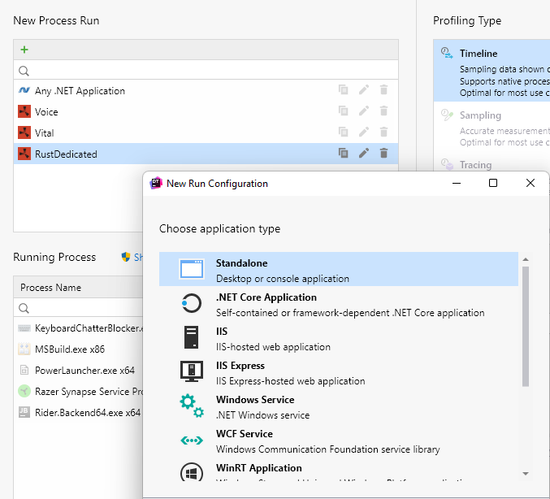Select MSBuild.exe x86 running process
The width and height of the screenshot is (550, 499).
[x=69, y=349]
